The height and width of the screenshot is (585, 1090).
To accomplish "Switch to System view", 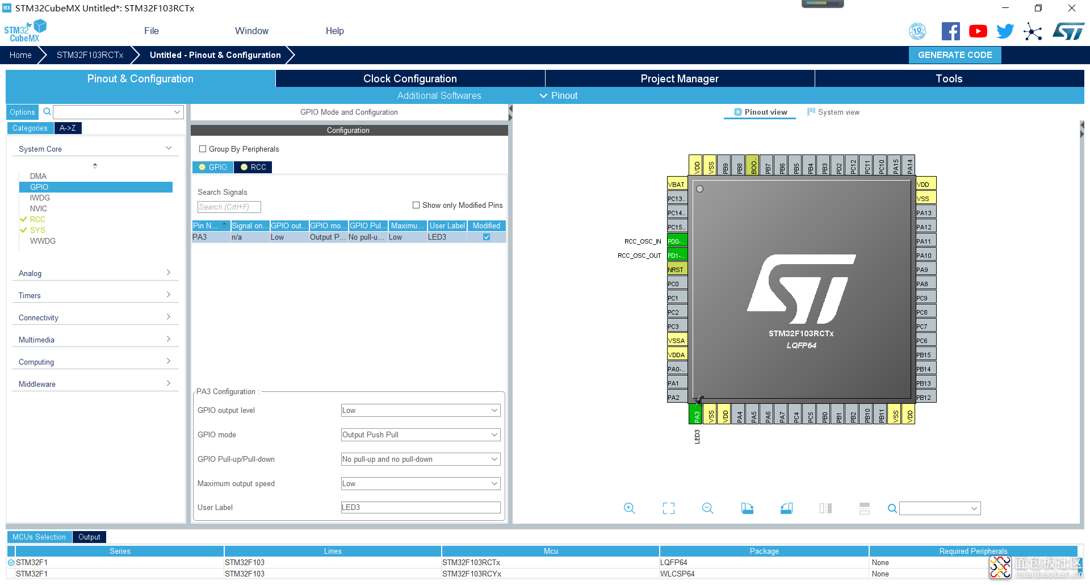I will [x=833, y=112].
